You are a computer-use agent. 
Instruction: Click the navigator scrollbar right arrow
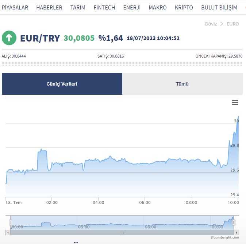(237, 233)
